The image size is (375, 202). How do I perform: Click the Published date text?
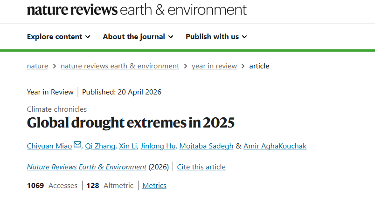point(122,92)
